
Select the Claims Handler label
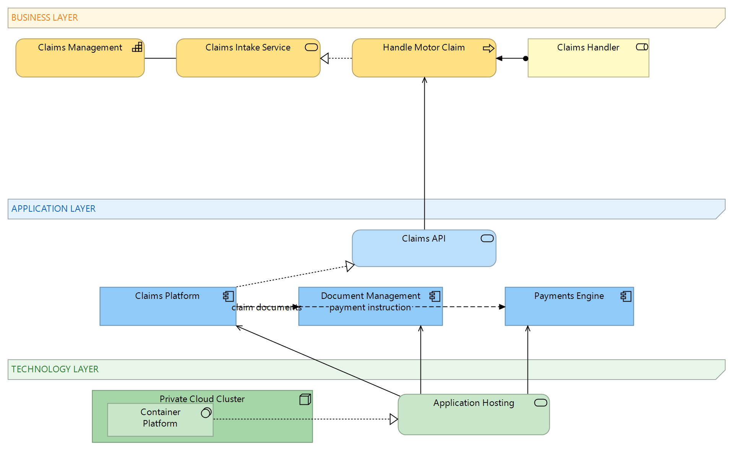(x=588, y=47)
